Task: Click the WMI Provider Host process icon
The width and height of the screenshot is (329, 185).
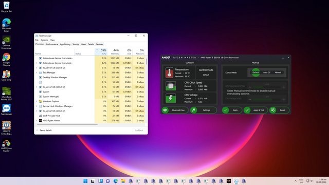Action: pos(41,116)
